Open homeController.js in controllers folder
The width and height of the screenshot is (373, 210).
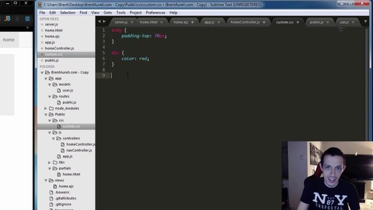point(80,144)
